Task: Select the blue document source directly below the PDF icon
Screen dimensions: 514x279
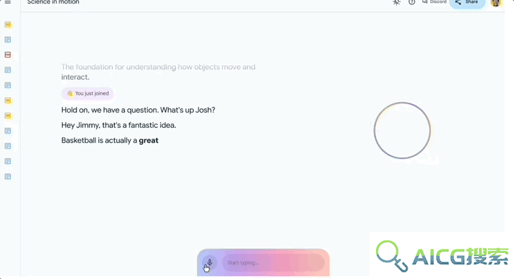Action: pos(8,70)
